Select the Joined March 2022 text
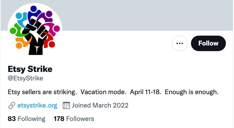 click(100, 105)
